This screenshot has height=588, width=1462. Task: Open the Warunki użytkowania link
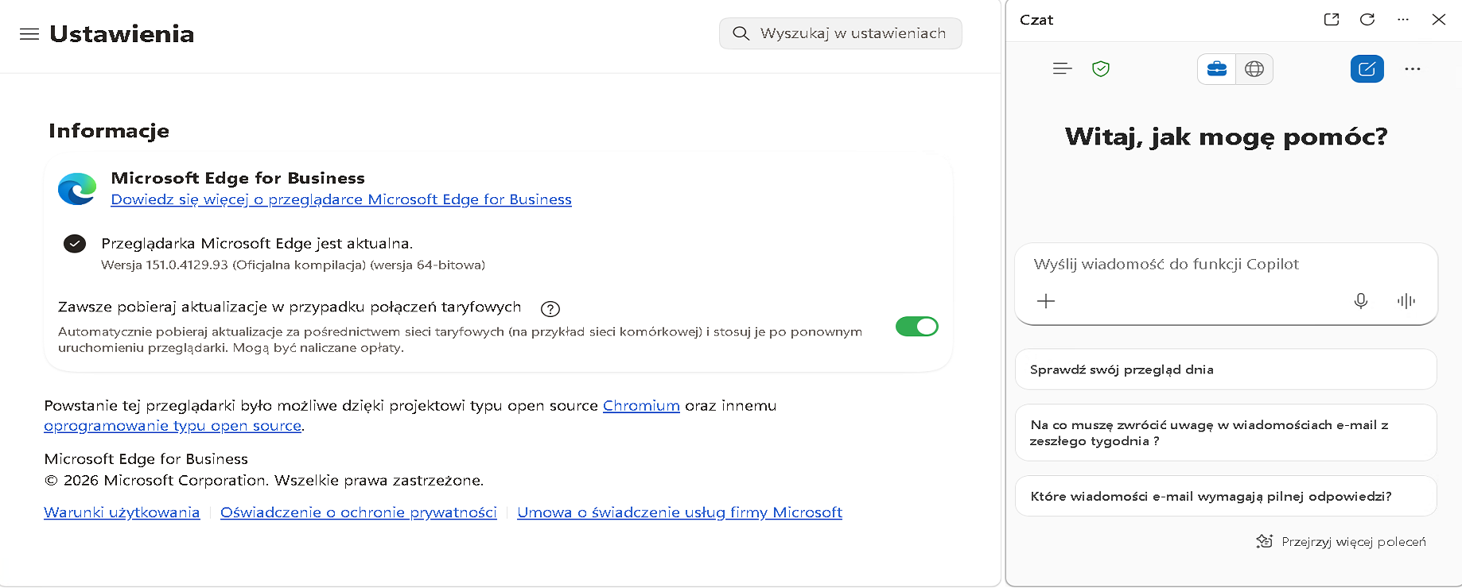pyautogui.click(x=122, y=513)
